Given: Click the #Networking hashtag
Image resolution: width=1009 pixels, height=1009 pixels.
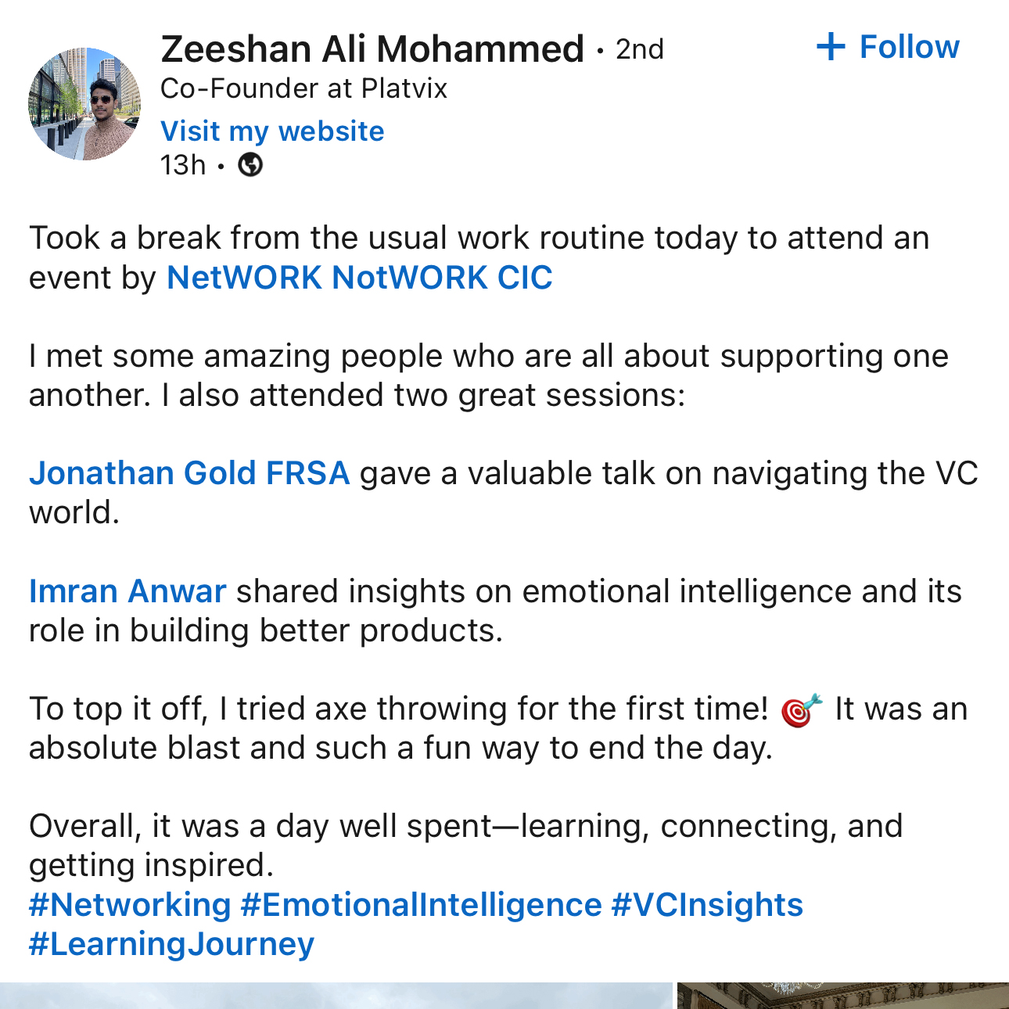Looking at the screenshot, I should (130, 905).
